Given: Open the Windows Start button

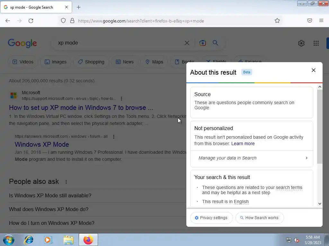Looking at the screenshot, I should pos(8,240).
